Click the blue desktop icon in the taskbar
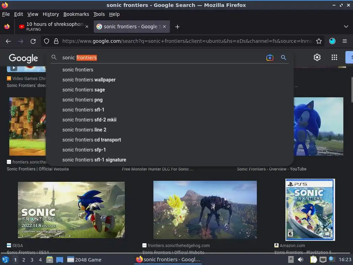The height and width of the screenshot is (265, 353). pos(59,259)
